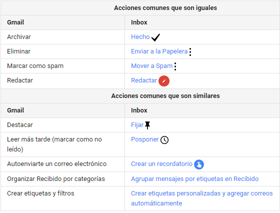Click the pin icon next to Fijar
280x213 pixels.
[x=147, y=125]
